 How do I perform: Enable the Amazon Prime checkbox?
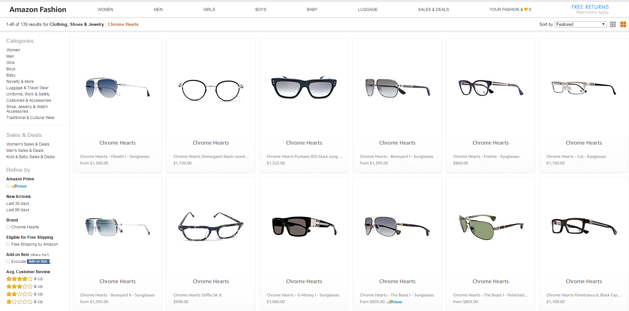click(x=8, y=186)
